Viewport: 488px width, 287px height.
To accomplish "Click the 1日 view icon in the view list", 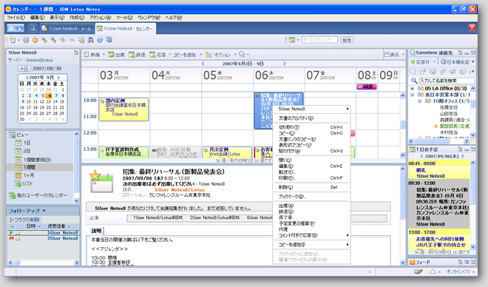I will (x=18, y=143).
